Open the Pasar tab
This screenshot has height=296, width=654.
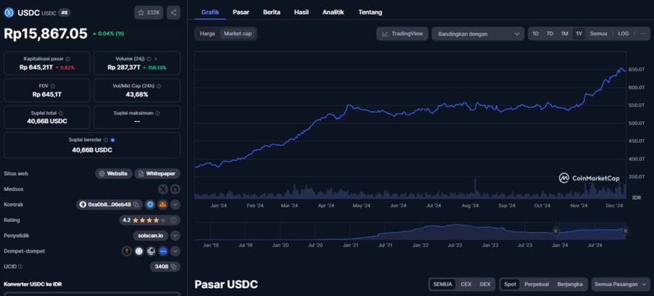[241, 12]
